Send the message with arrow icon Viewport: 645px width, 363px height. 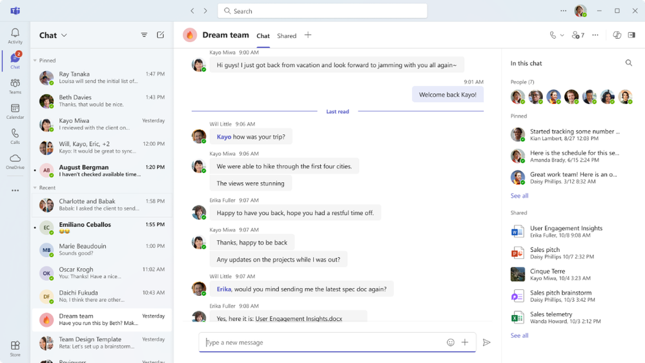pyautogui.click(x=487, y=342)
